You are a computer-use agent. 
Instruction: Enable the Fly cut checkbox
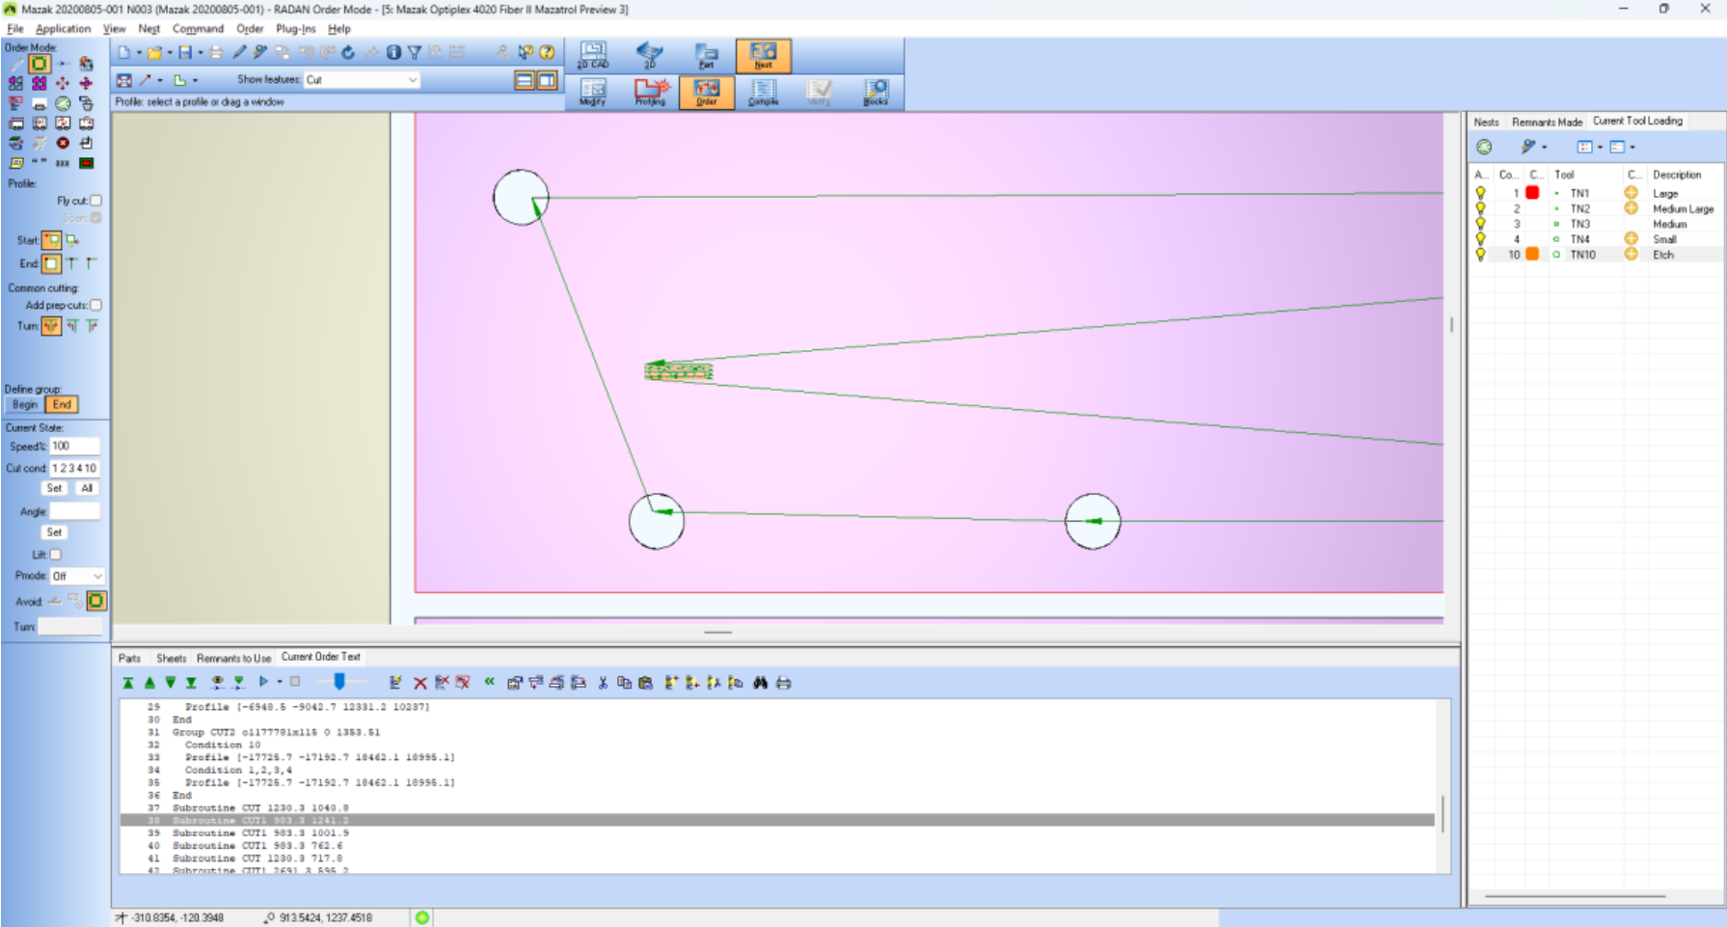click(x=95, y=201)
